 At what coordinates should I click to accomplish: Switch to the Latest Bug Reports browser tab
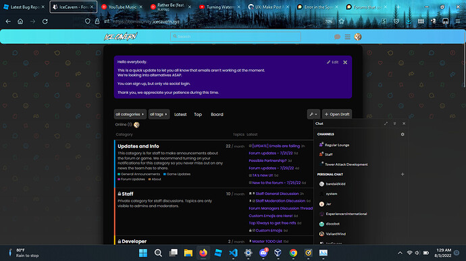24,7
